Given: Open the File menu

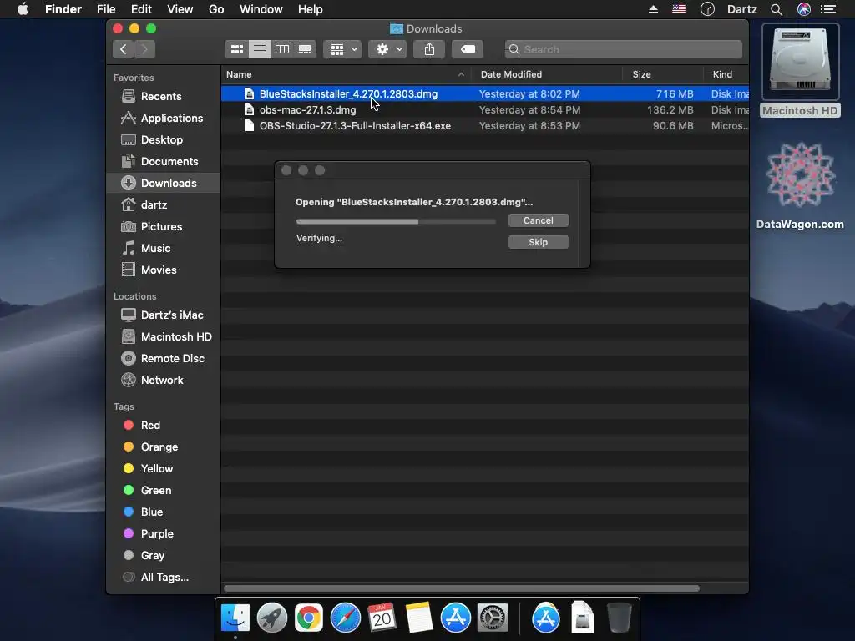Looking at the screenshot, I should pyautogui.click(x=106, y=9).
